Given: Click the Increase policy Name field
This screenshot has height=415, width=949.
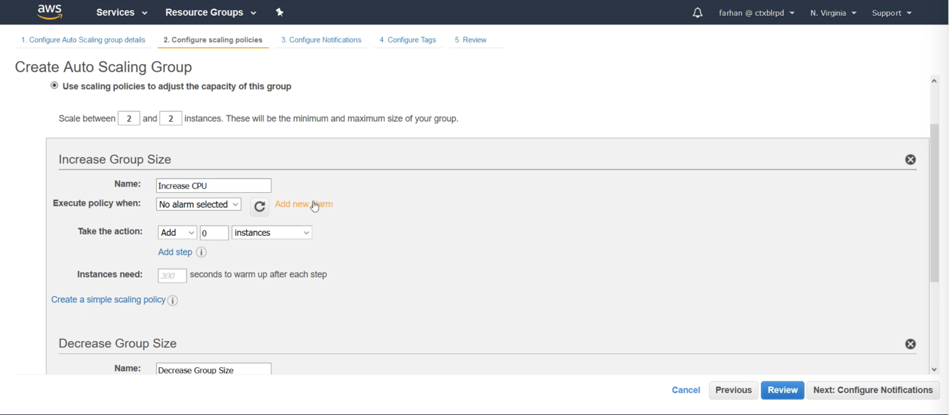Looking at the screenshot, I should (213, 185).
